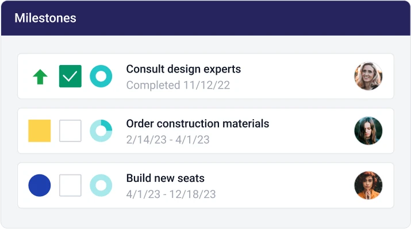This screenshot has width=411, height=229.
Task: Click the yellow square status icon
Action: pos(39,131)
